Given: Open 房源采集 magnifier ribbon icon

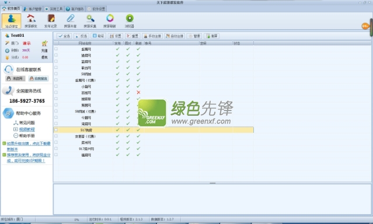Looking at the screenshot, I should click(x=90, y=21).
